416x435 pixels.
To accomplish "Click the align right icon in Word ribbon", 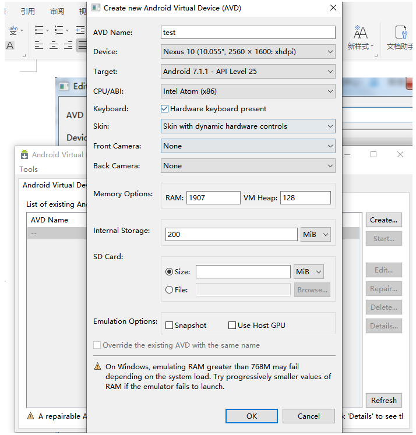I will tap(68, 45).
